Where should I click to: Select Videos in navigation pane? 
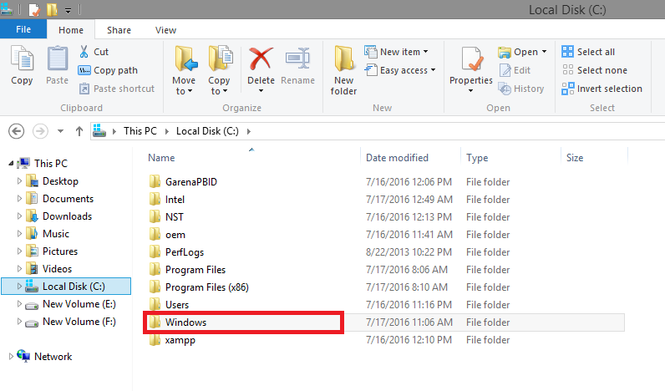click(57, 269)
